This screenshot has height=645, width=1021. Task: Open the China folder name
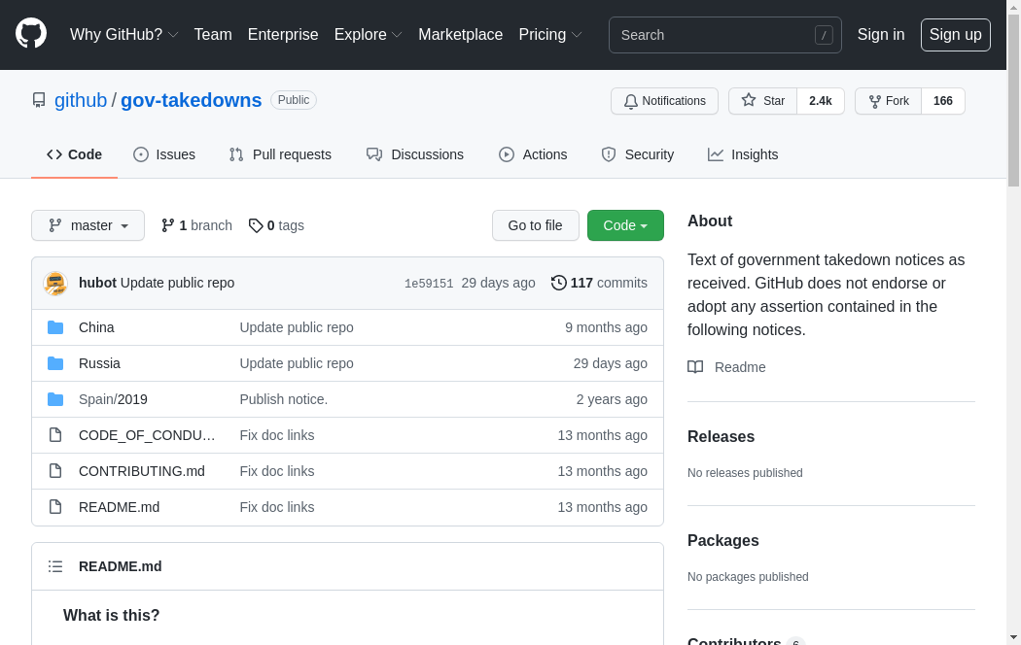[x=96, y=327]
